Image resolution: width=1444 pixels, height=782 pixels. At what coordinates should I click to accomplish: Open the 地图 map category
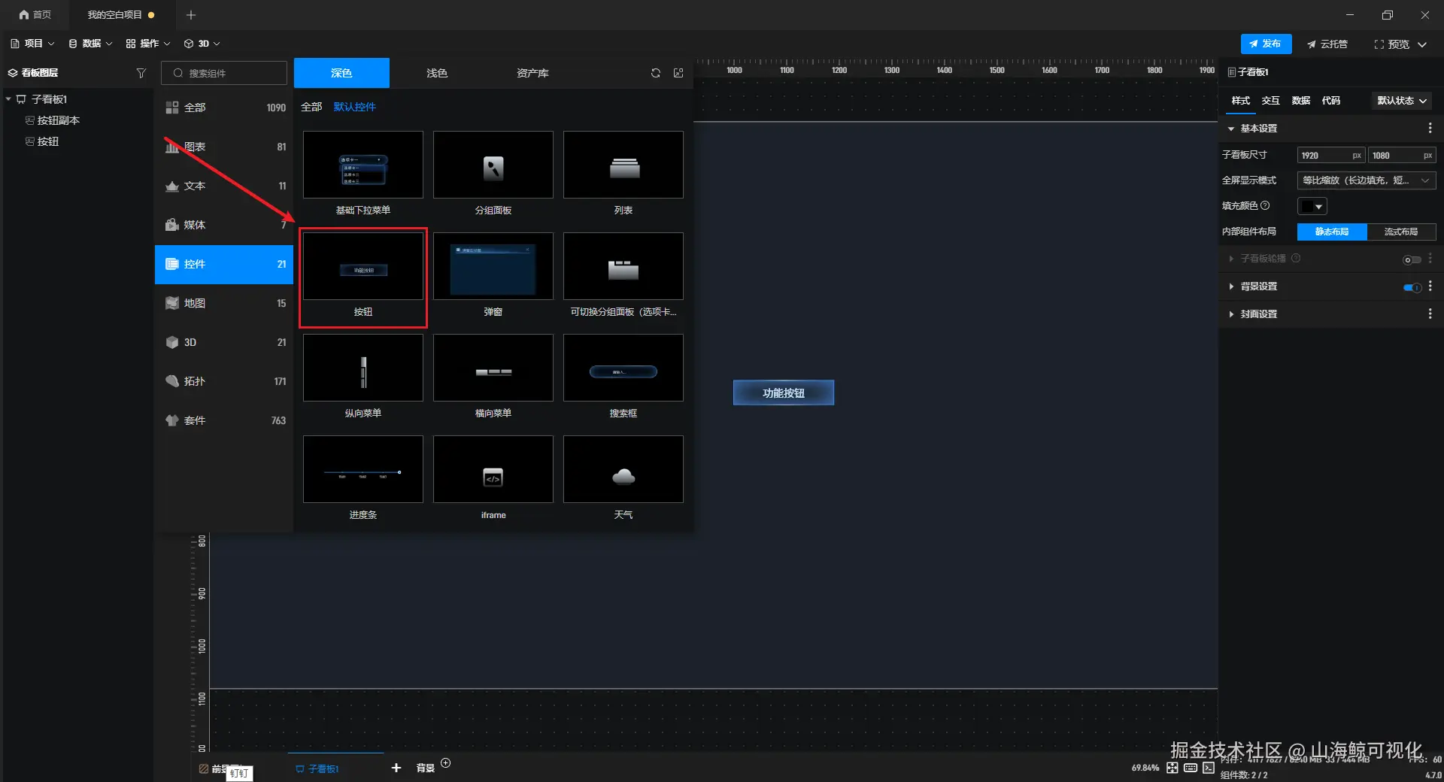pos(224,303)
